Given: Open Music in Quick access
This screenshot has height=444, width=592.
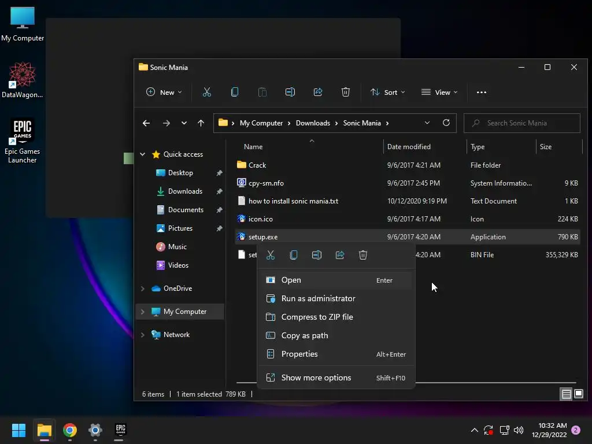Looking at the screenshot, I should tap(177, 247).
